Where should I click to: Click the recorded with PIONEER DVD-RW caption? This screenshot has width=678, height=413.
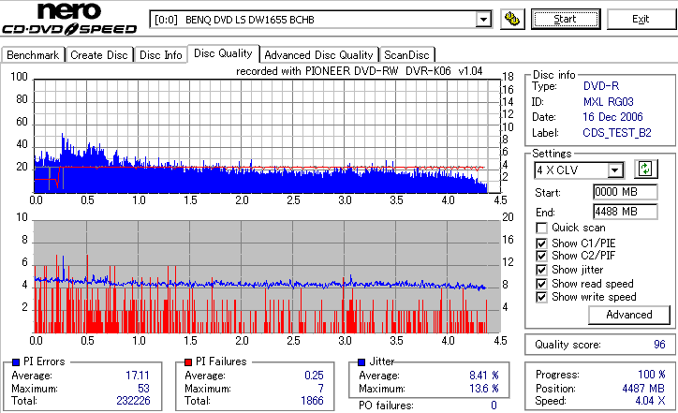coord(360,71)
